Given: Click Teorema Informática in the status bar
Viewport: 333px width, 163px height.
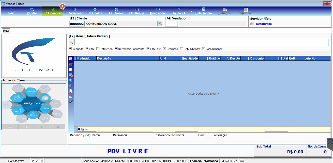Looking at the screenshot, I should click(x=204, y=161).
